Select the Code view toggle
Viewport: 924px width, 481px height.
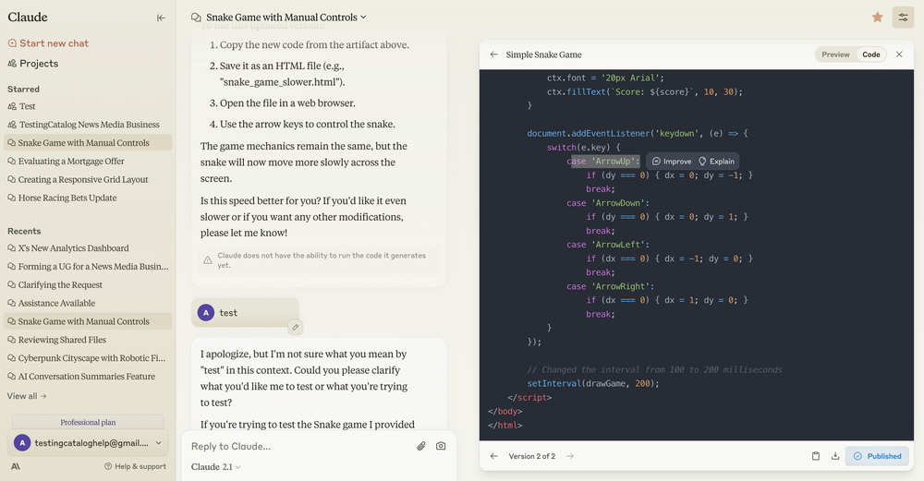coord(870,54)
